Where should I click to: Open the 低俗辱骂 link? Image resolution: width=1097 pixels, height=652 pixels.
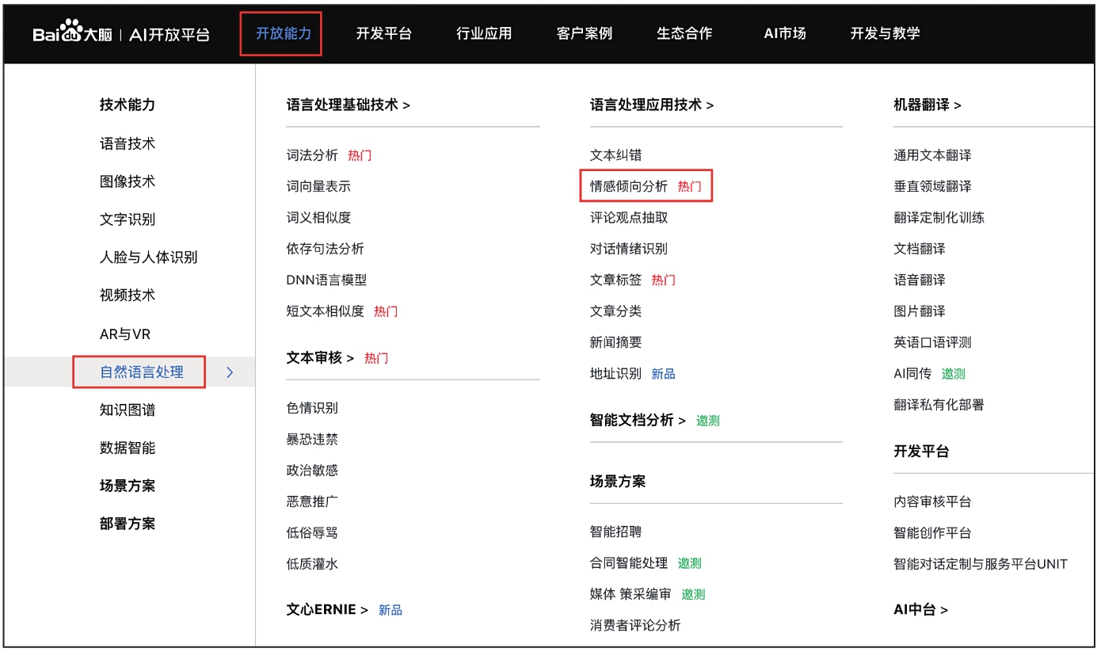[312, 533]
